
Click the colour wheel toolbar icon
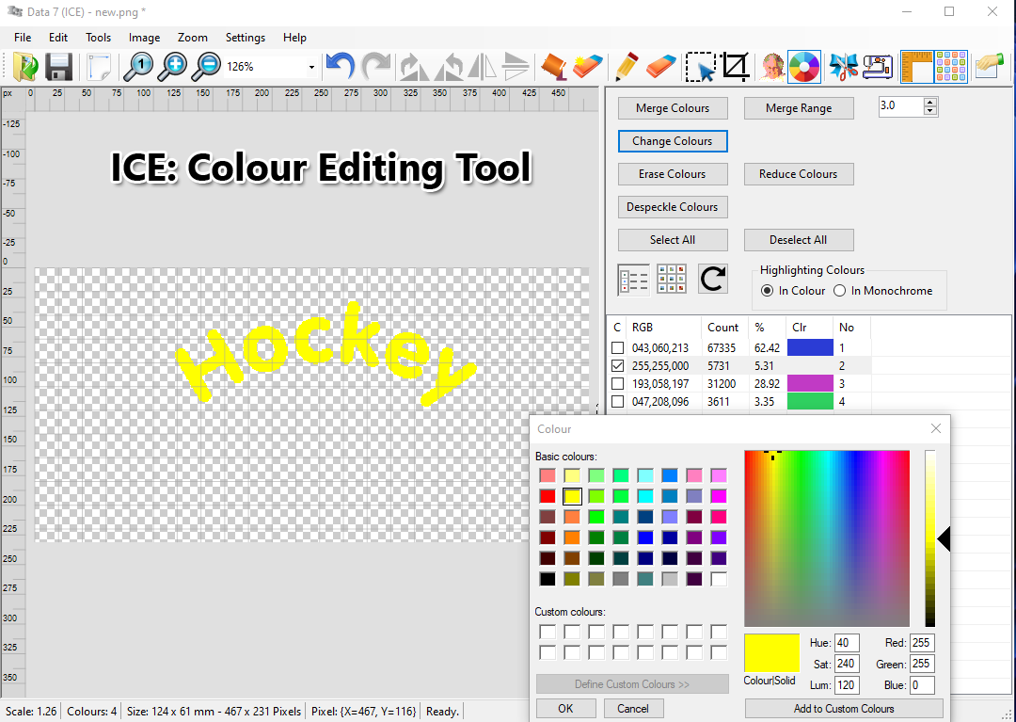(x=804, y=67)
